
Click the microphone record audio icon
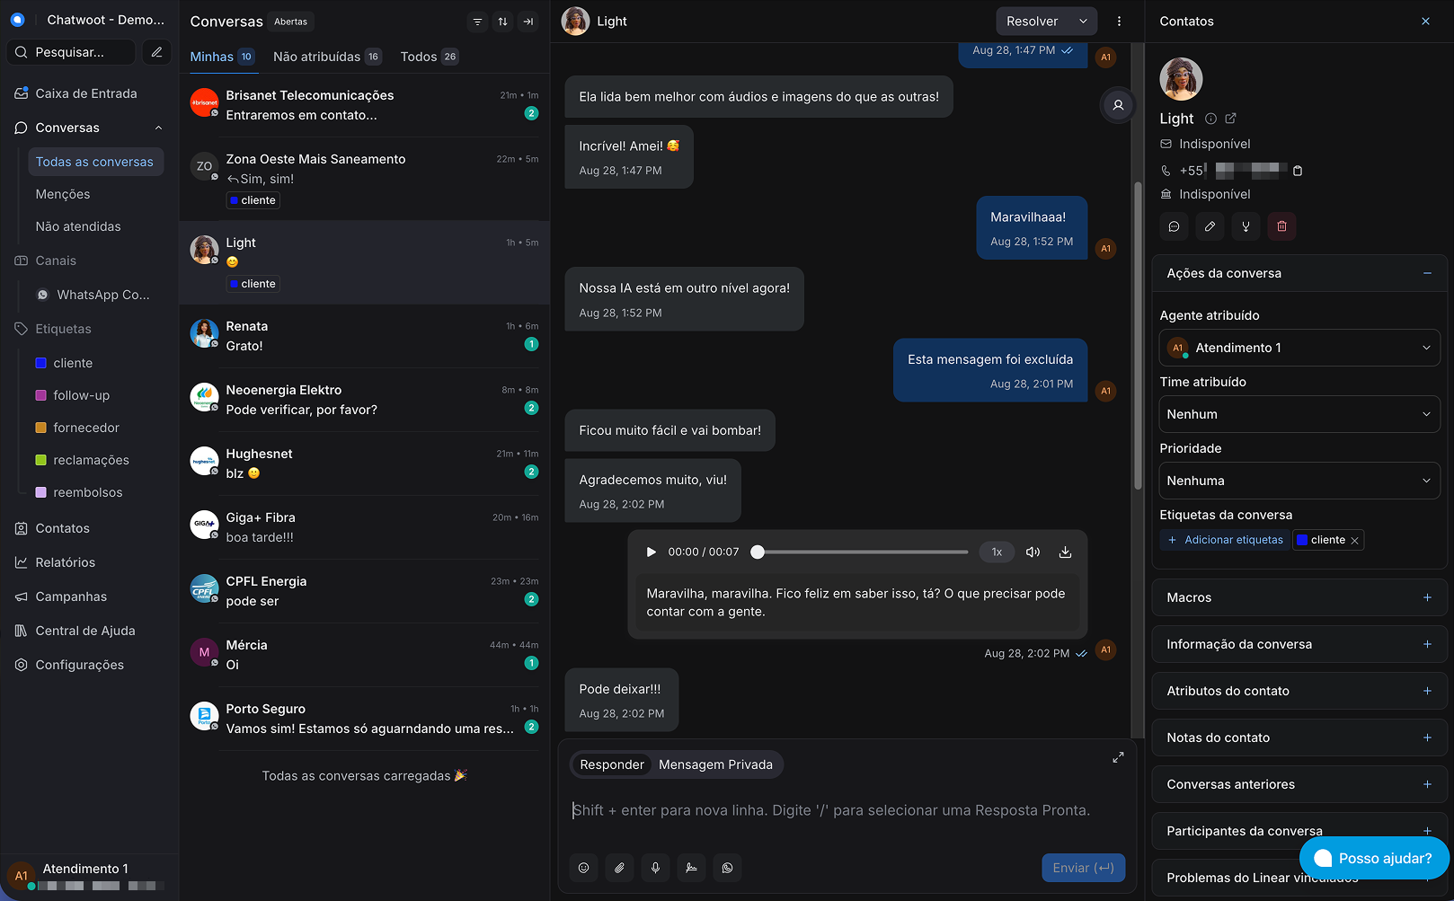(x=655, y=868)
